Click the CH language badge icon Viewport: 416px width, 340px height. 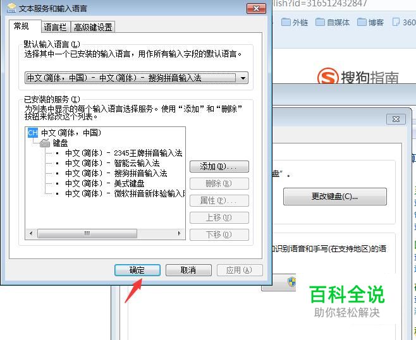pyautogui.click(x=33, y=133)
